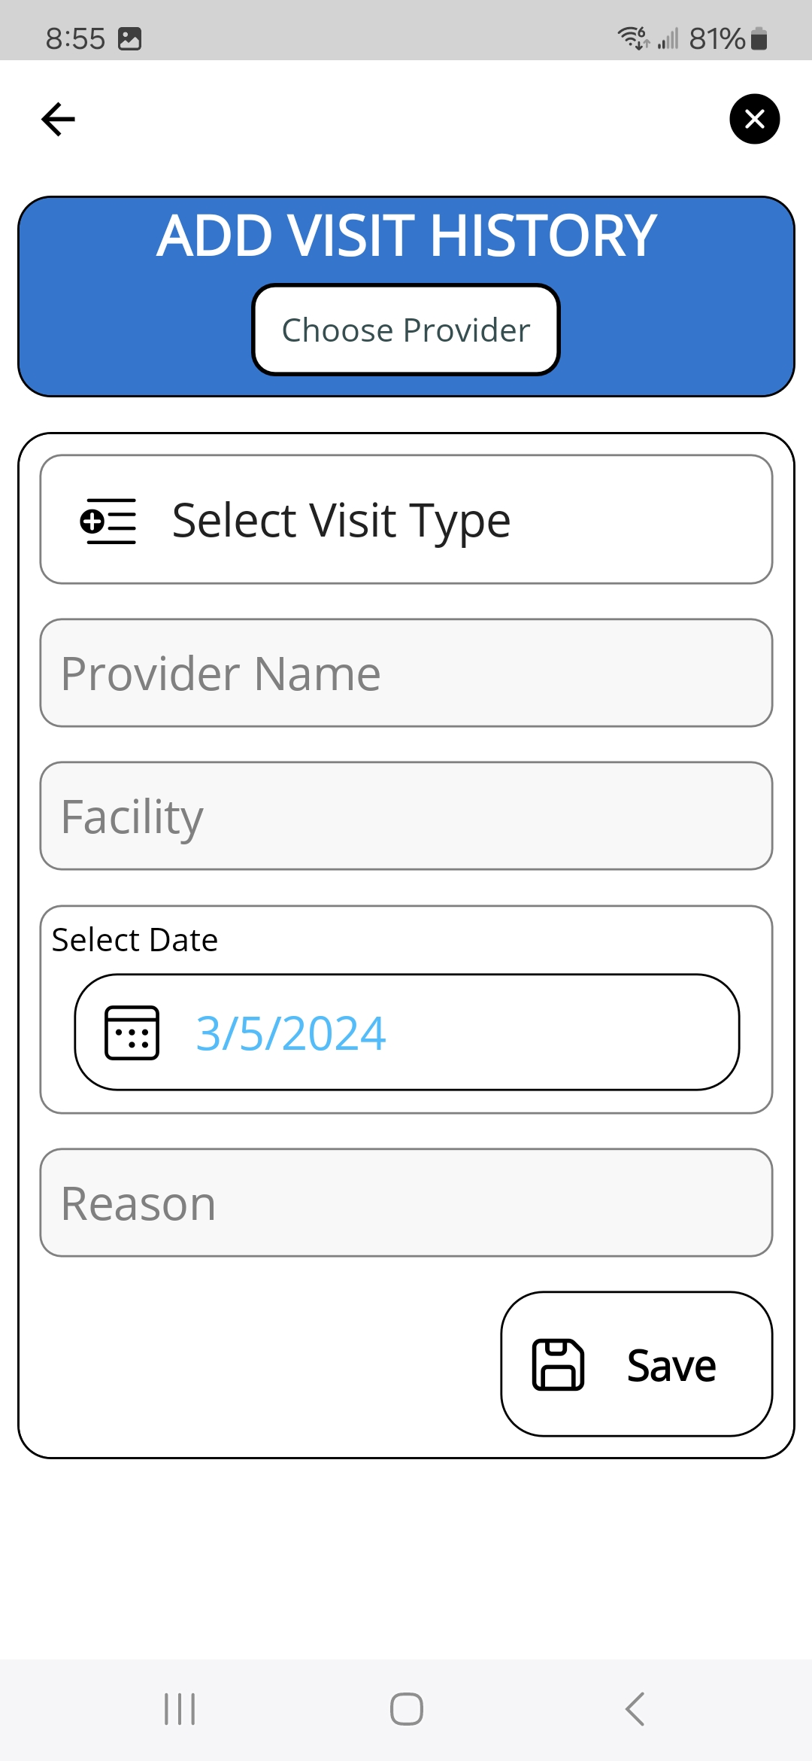The width and height of the screenshot is (812, 1761).
Task: Tap the Wi-Fi status icon
Action: pos(632,38)
